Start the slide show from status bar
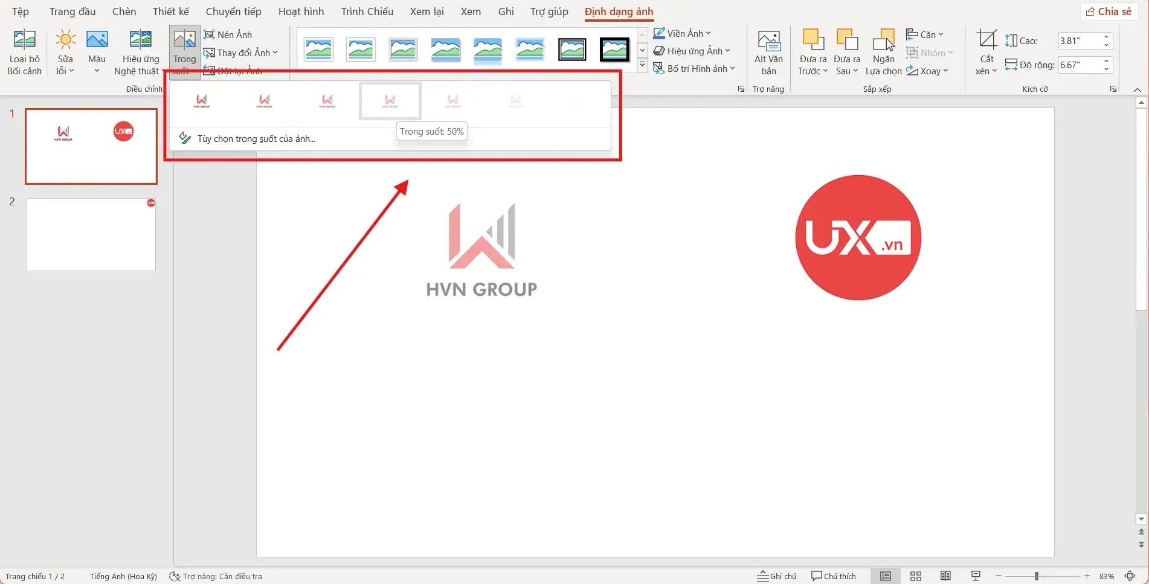The height and width of the screenshot is (584, 1149). (x=976, y=576)
